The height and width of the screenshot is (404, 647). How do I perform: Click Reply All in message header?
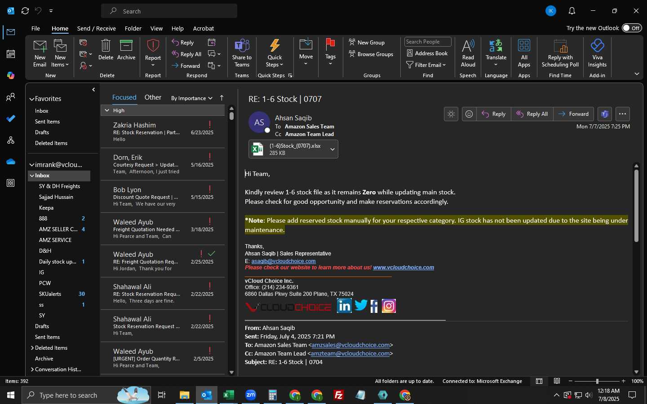click(532, 114)
